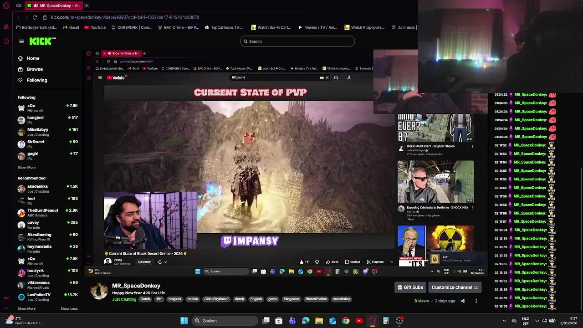The image size is (583, 328).
Task: Open TheBurntPeanut ARC Raiders channel
Action: [48, 213]
